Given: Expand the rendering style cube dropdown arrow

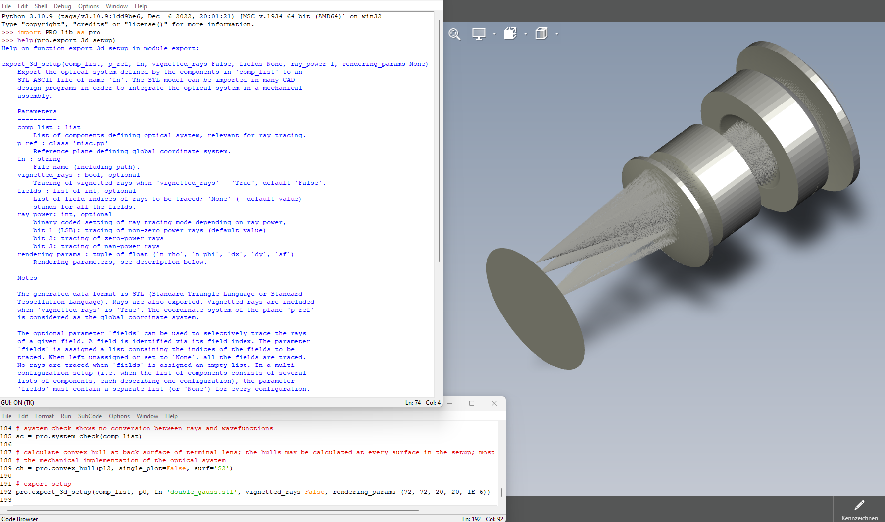Looking at the screenshot, I should point(557,34).
